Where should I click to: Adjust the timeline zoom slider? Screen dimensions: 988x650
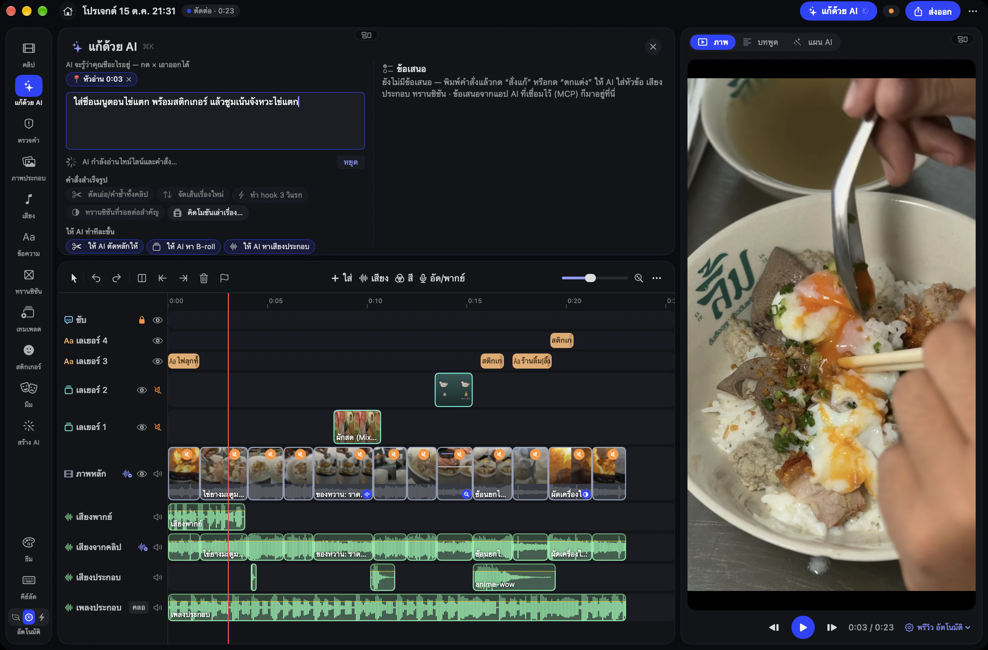pos(590,278)
